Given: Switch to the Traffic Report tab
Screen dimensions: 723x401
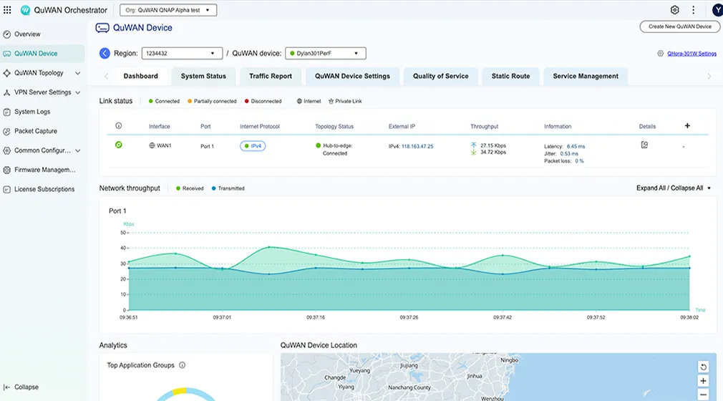Looking at the screenshot, I should click(x=270, y=77).
